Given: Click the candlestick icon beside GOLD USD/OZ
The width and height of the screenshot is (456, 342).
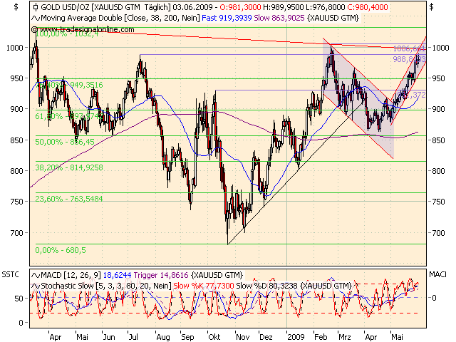Looking at the screenshot, I should [36, 6].
